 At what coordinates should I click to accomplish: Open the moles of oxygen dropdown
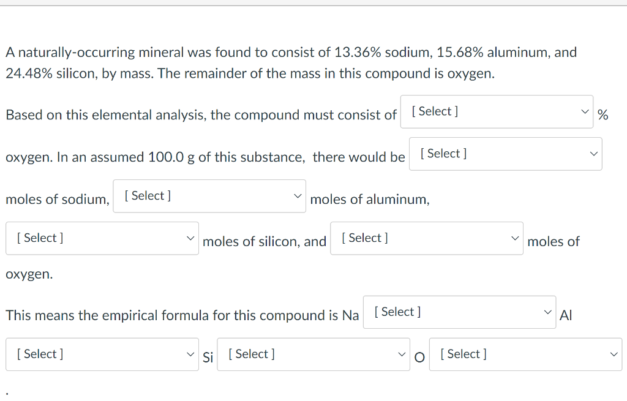point(427,238)
